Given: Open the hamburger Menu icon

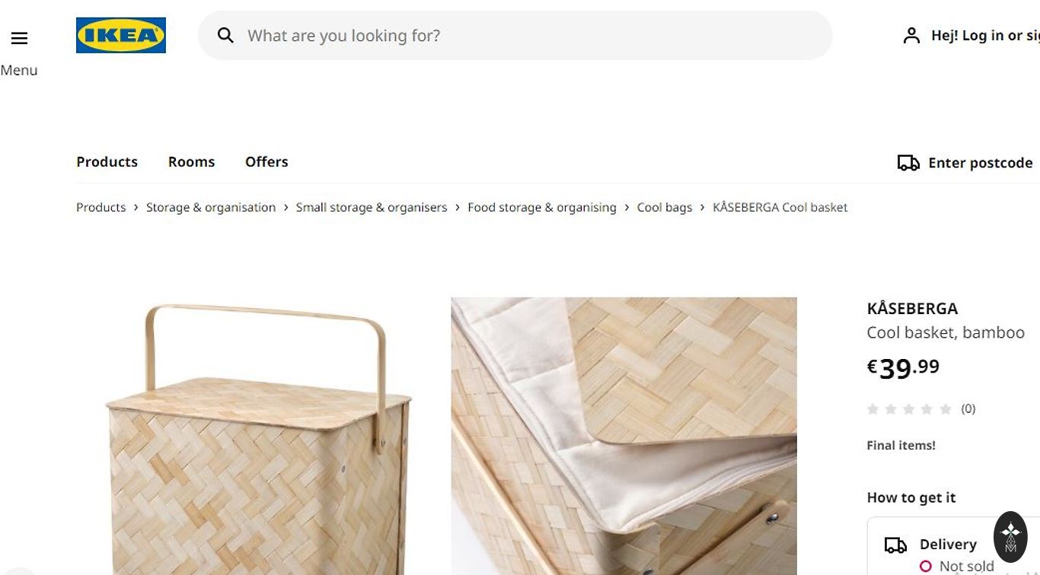Looking at the screenshot, I should click(19, 38).
